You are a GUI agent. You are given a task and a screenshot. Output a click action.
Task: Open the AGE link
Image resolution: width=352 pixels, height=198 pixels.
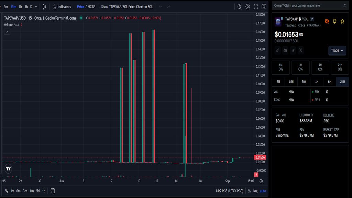pos(278,130)
